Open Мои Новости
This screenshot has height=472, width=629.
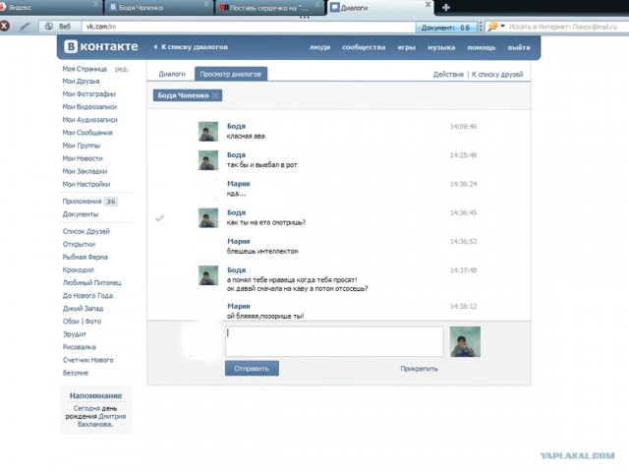pyautogui.click(x=83, y=158)
